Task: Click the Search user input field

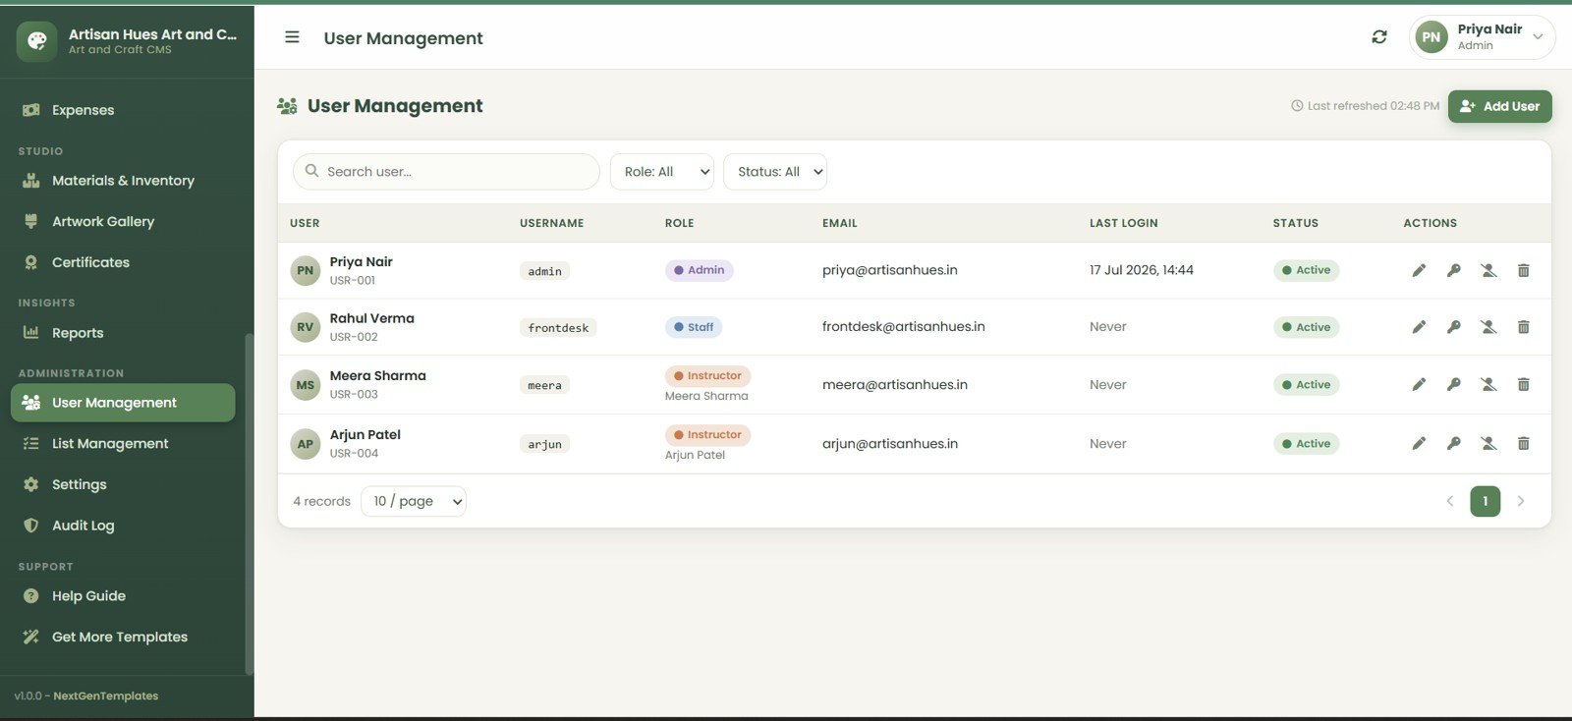Action: point(446,172)
